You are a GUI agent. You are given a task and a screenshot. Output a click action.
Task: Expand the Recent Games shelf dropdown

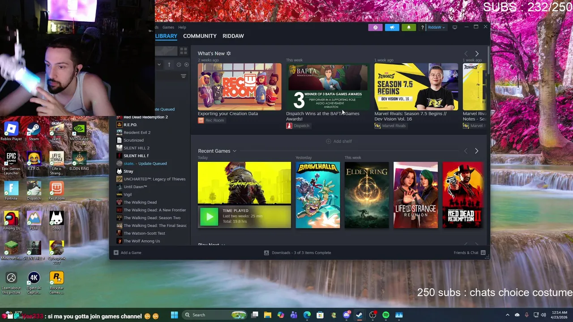point(234,151)
